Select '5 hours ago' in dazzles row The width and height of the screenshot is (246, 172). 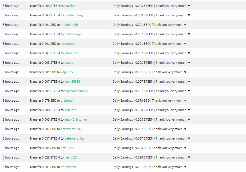(11, 6)
